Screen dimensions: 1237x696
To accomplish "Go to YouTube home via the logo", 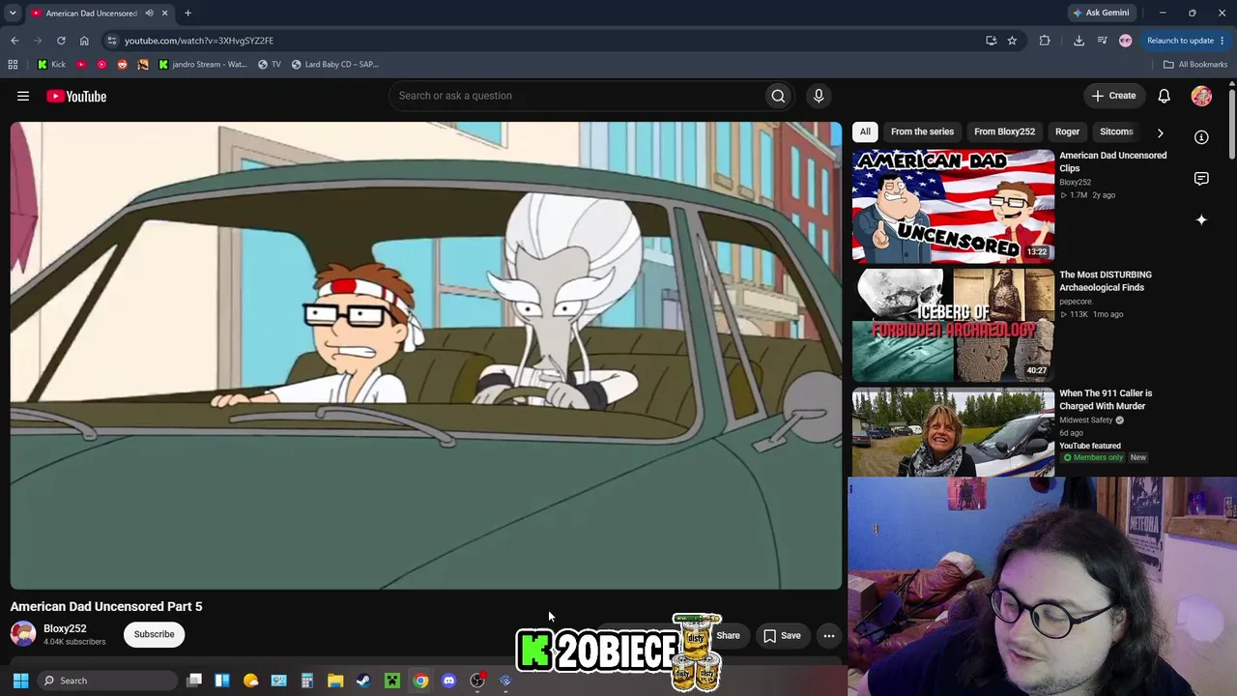I will point(76,96).
